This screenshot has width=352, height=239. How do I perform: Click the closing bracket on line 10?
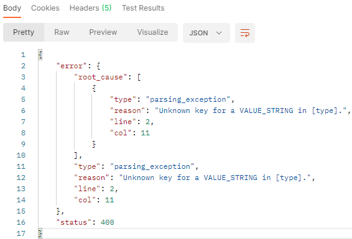(76, 155)
